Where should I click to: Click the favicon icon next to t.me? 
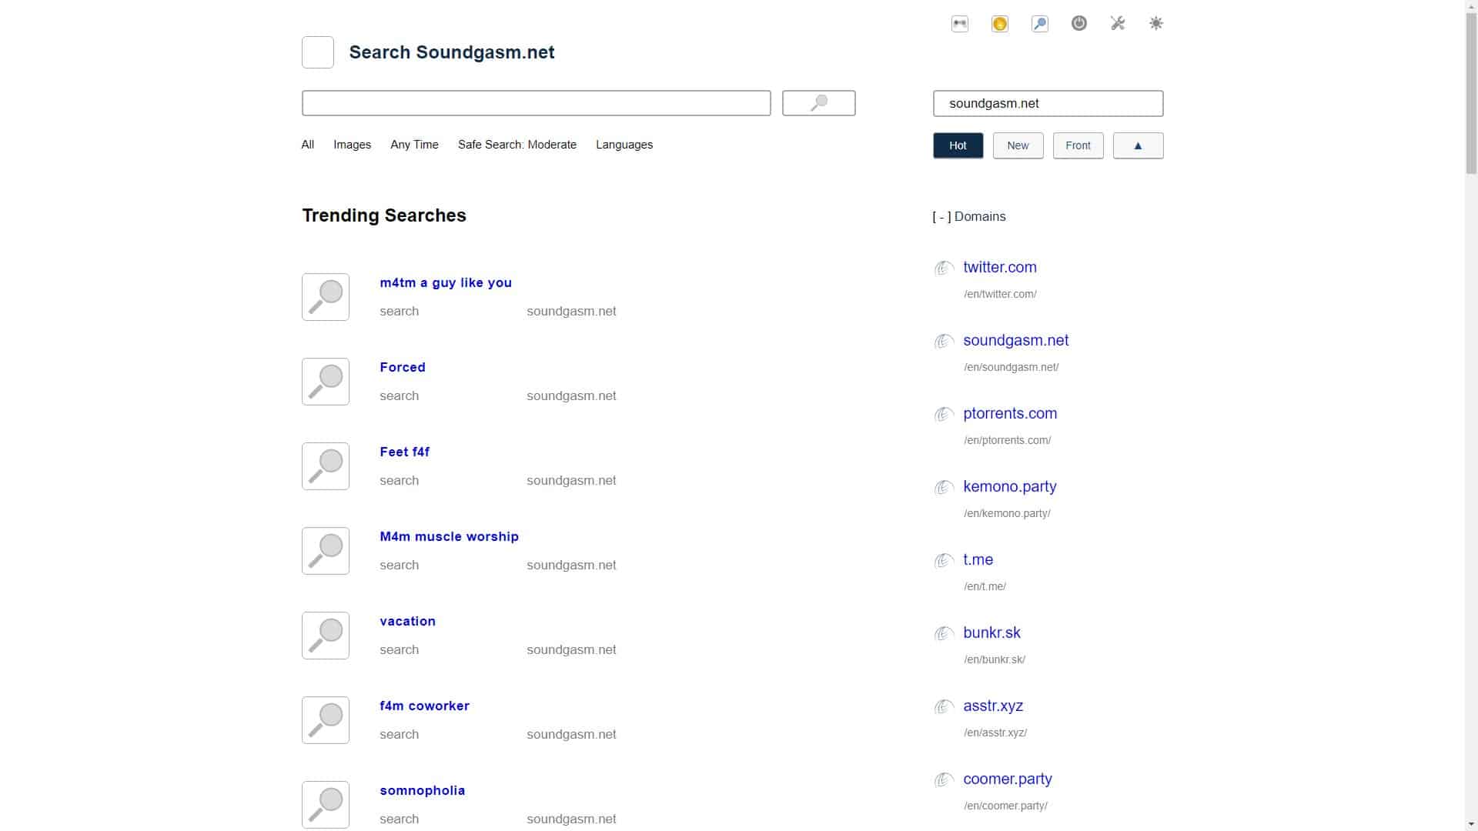(x=944, y=561)
